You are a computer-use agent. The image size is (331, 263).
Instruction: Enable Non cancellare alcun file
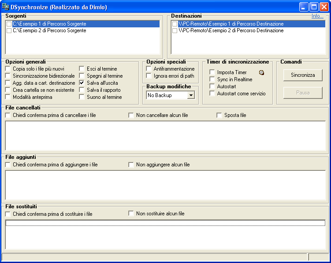click(131, 115)
